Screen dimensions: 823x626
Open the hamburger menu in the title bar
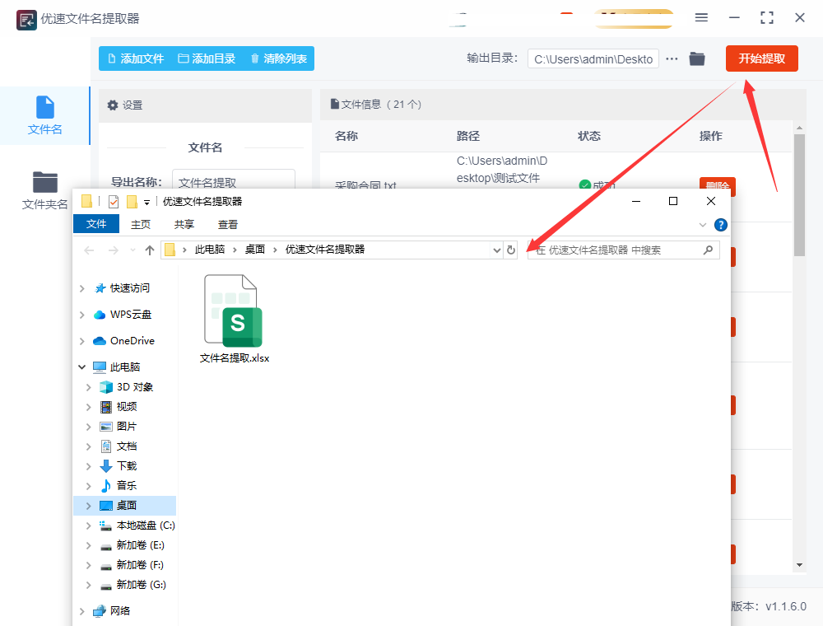point(701,18)
